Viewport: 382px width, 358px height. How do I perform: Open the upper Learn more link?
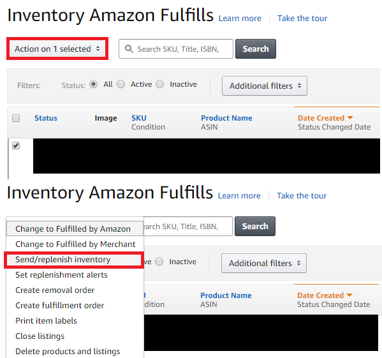click(x=240, y=19)
